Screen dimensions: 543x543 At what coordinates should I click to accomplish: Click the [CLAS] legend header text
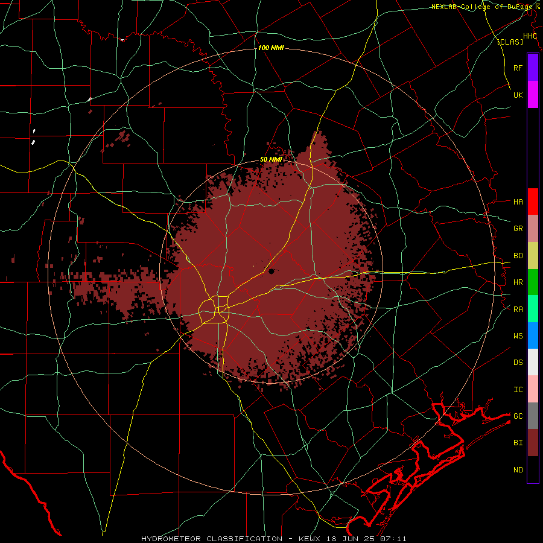(510, 42)
